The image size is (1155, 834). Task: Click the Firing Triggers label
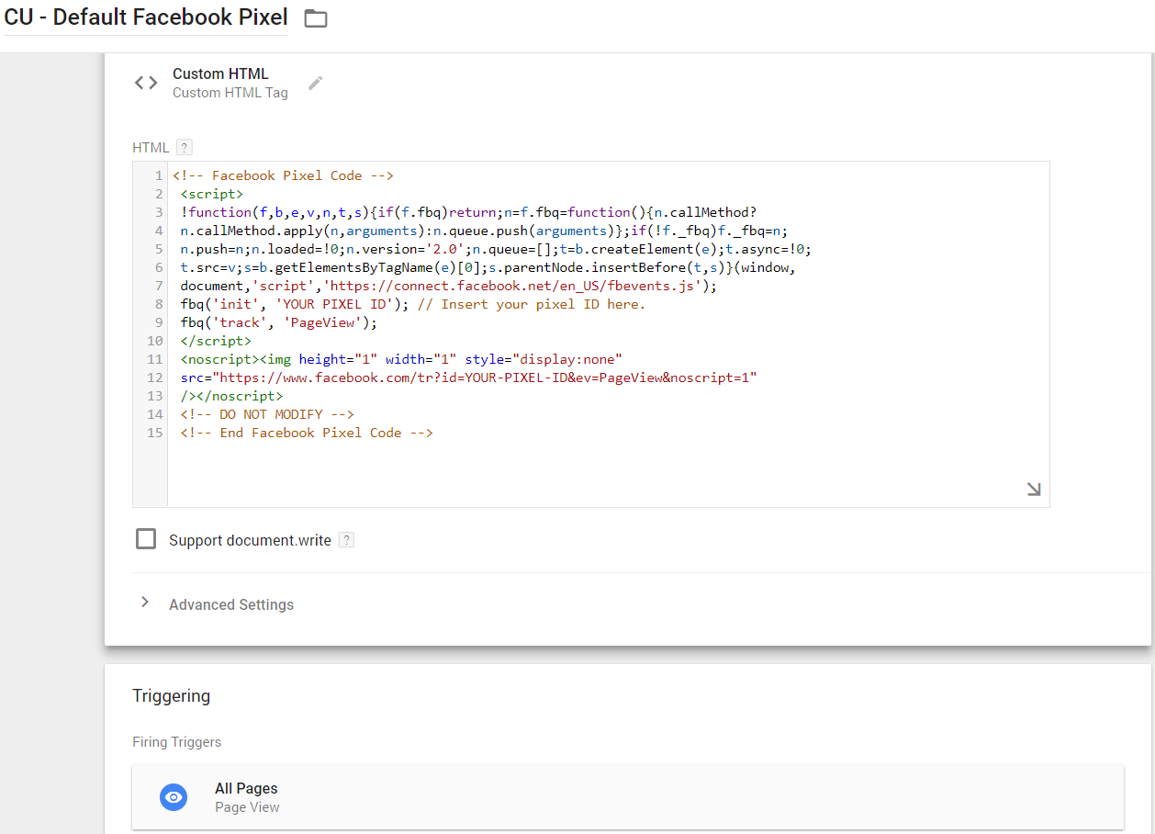click(x=177, y=742)
